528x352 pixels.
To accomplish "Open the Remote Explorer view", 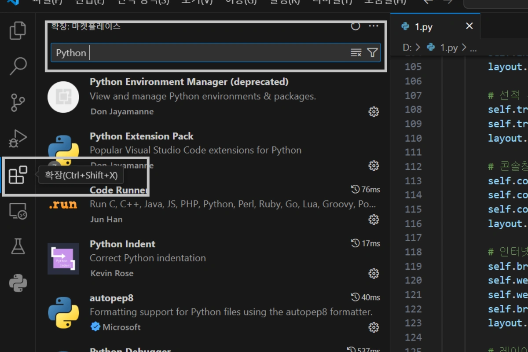I will (x=18, y=211).
